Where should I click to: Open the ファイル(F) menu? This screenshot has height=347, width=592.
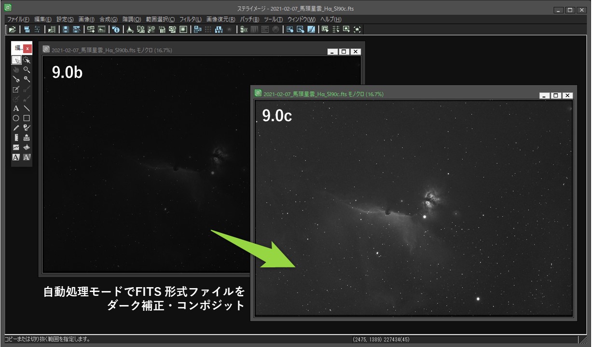click(18, 19)
